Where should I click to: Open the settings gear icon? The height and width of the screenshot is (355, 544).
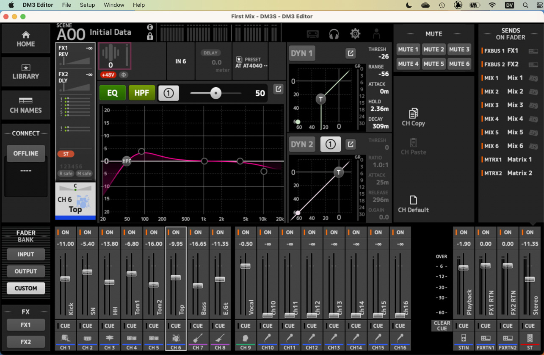pos(355,34)
